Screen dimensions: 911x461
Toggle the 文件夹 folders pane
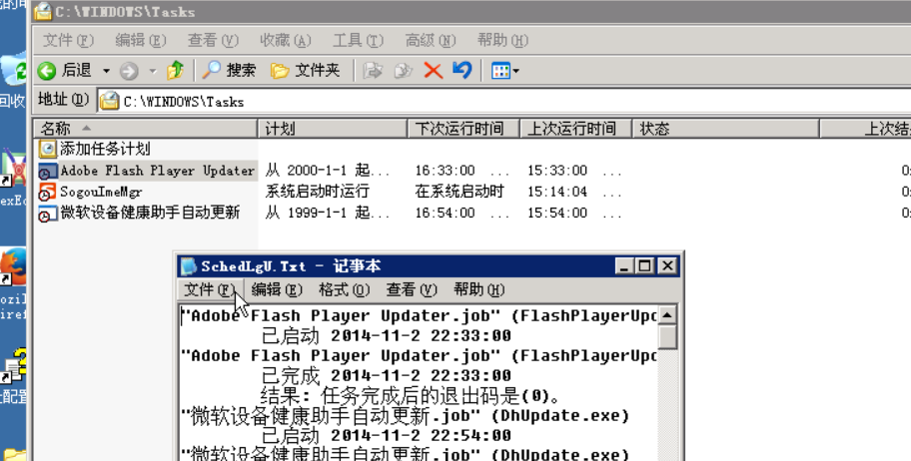tap(306, 71)
